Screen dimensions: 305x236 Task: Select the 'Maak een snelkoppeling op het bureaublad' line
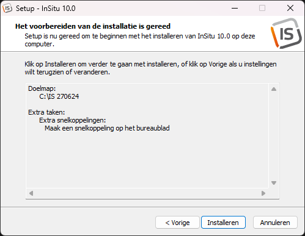coord(107,128)
